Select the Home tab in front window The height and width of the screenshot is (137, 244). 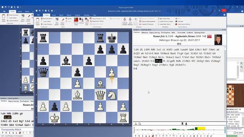[47, 15]
